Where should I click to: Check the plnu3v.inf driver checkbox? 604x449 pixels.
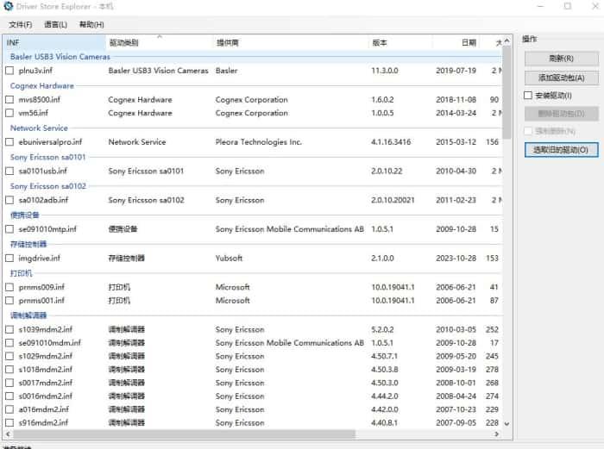click(9, 71)
